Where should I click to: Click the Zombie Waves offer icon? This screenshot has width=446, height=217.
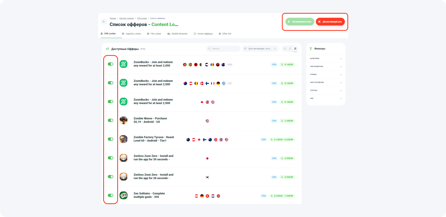tap(123, 120)
